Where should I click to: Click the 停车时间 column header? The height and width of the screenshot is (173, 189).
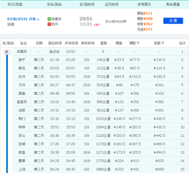(88, 43)
